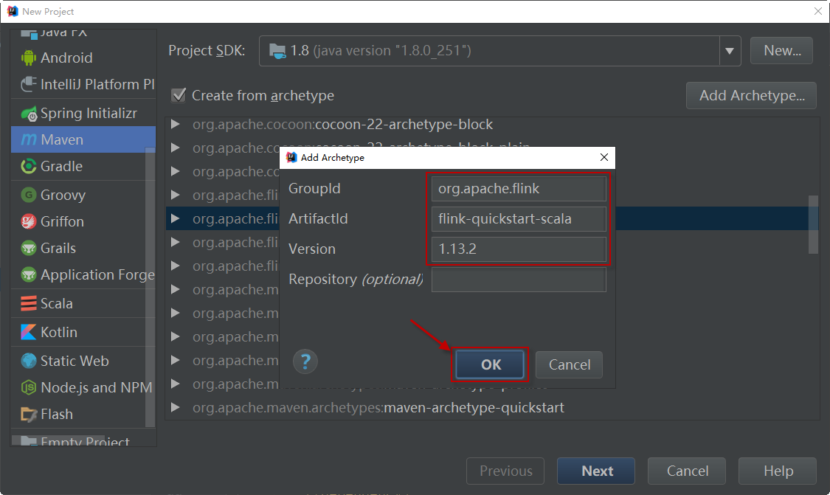Image resolution: width=830 pixels, height=495 pixels.
Task: Select the Gradle icon in sidebar
Action: point(29,166)
